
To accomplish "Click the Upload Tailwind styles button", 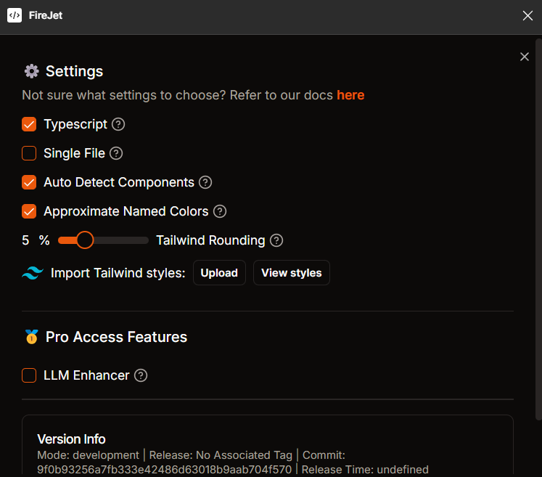I will 219,273.
